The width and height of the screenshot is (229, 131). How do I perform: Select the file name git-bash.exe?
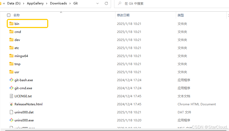pyautogui.click(x=24, y=80)
